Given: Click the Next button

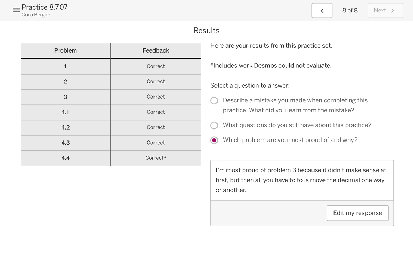Looking at the screenshot, I should pyautogui.click(x=385, y=11).
